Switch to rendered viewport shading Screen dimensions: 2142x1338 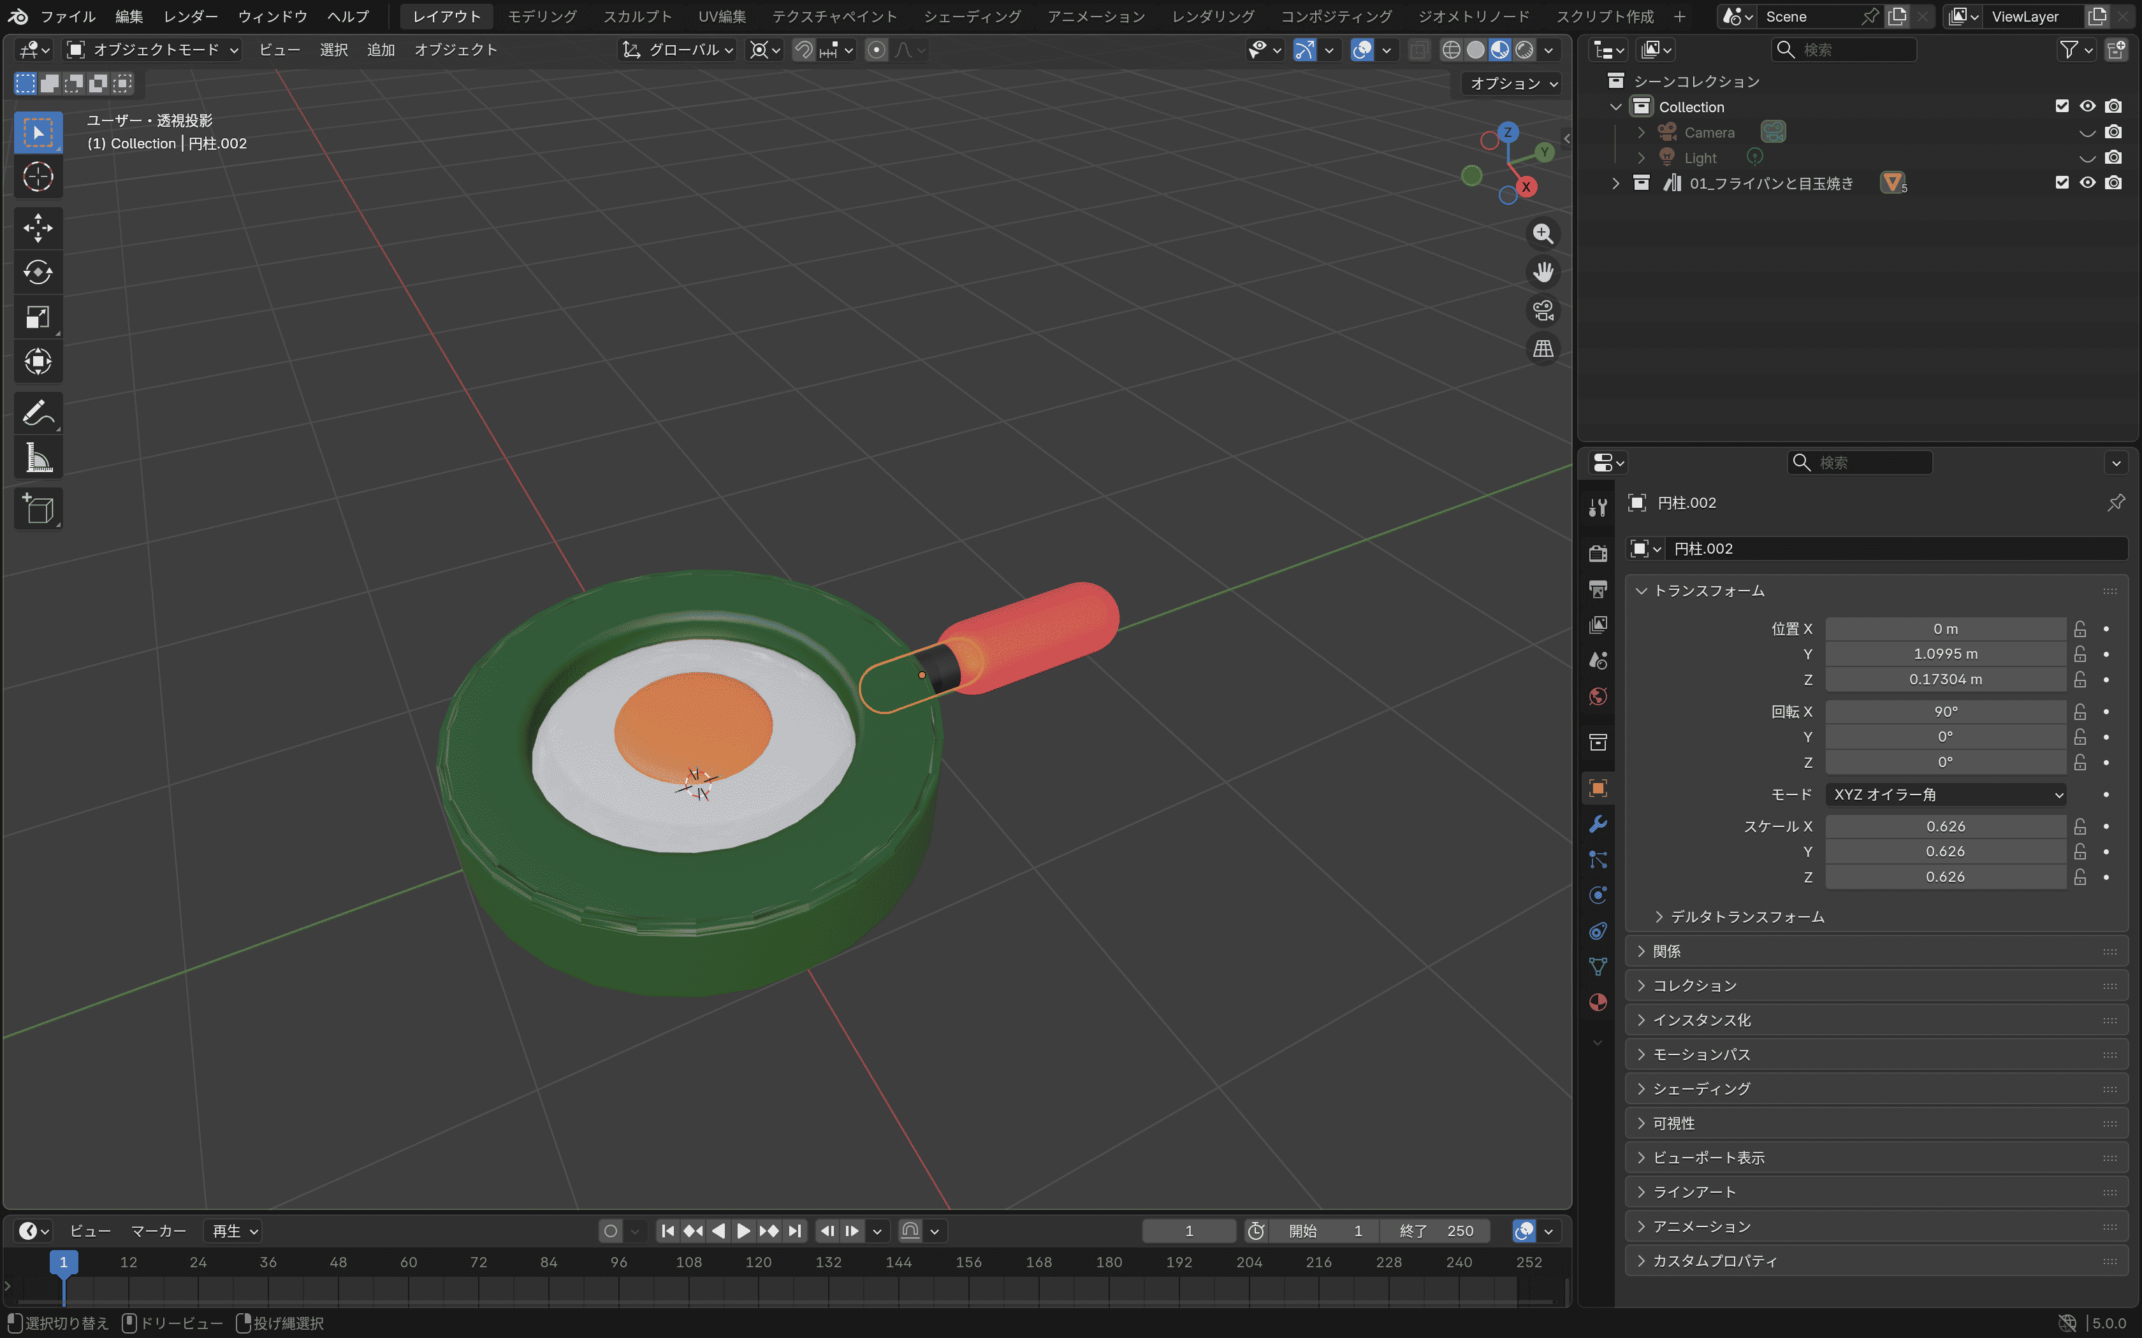point(1524,50)
